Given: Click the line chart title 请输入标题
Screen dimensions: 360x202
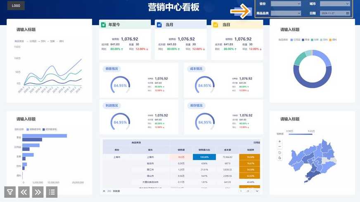Looking at the screenshot, I should click(26, 30).
